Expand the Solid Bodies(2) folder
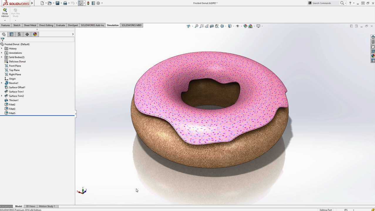The image size is (375, 211). (2, 57)
